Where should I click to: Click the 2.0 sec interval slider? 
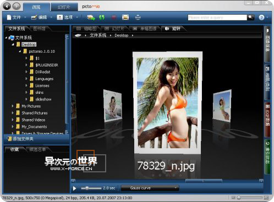pyautogui.click(x=91, y=188)
